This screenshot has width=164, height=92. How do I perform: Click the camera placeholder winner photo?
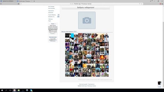pos(87,20)
